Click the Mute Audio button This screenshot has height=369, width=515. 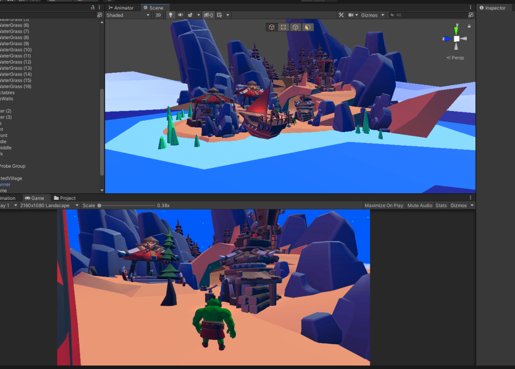coord(419,205)
